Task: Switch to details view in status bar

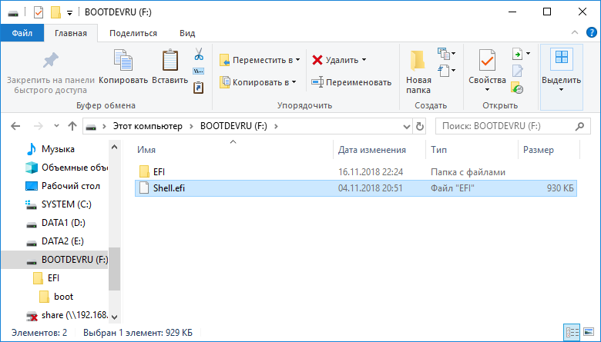Action: pyautogui.click(x=572, y=332)
